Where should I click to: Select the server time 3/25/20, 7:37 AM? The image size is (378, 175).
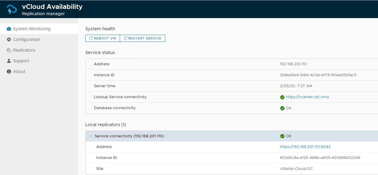(296, 86)
